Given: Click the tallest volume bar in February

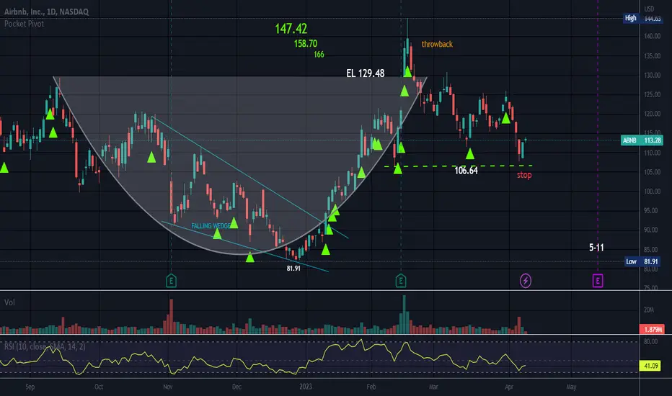Looking at the screenshot, I should point(404,315).
